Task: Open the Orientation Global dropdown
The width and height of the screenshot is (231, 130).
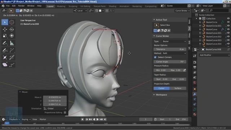Action: 55,108
